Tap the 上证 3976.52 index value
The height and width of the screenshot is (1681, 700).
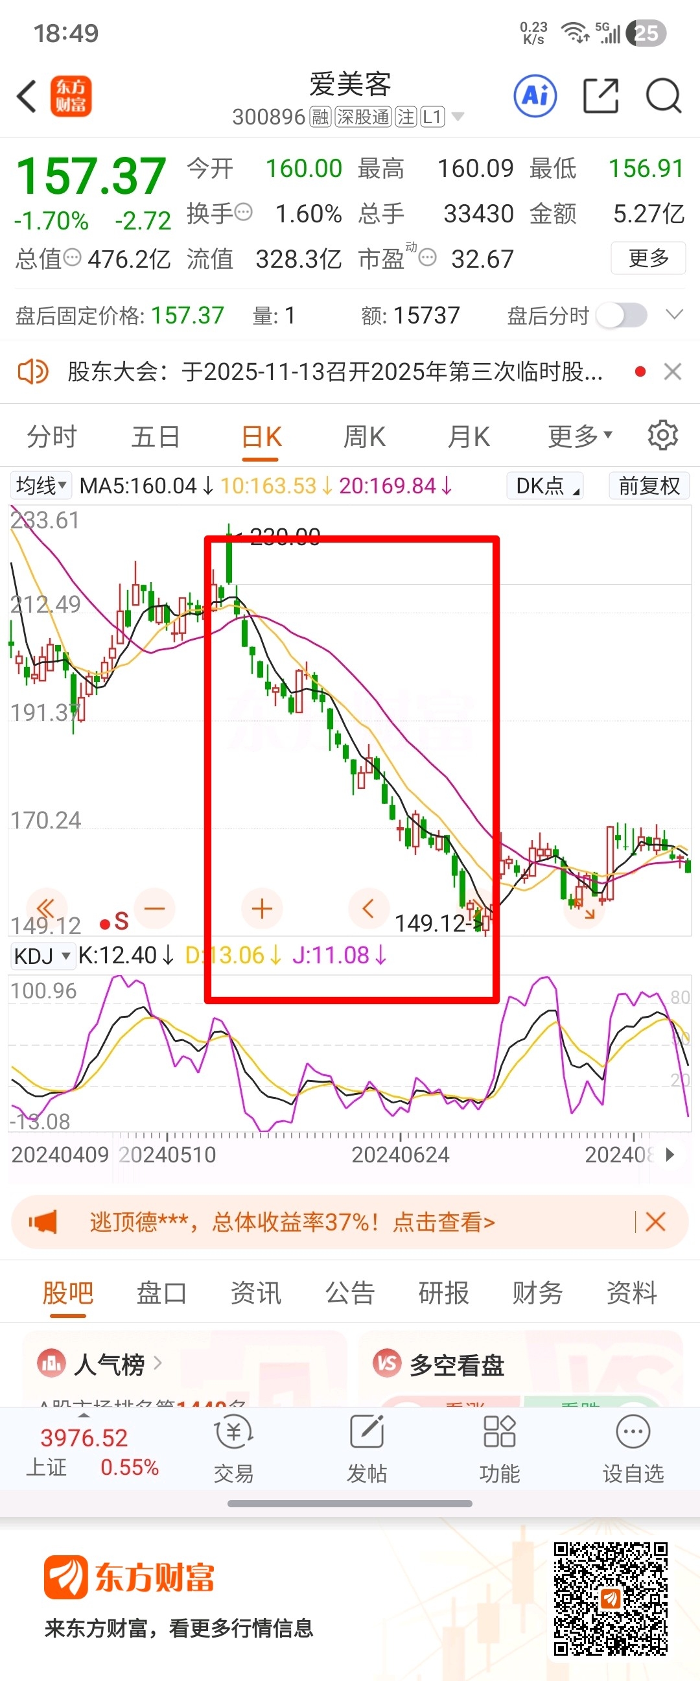(x=84, y=1439)
